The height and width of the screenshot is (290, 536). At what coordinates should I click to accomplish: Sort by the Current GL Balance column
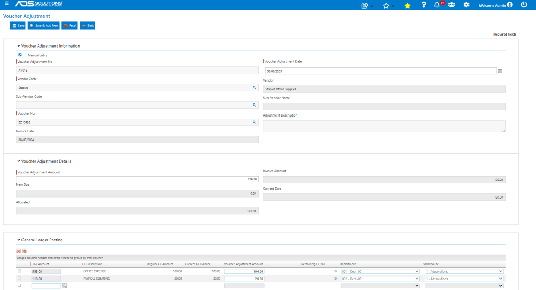[x=198, y=264]
